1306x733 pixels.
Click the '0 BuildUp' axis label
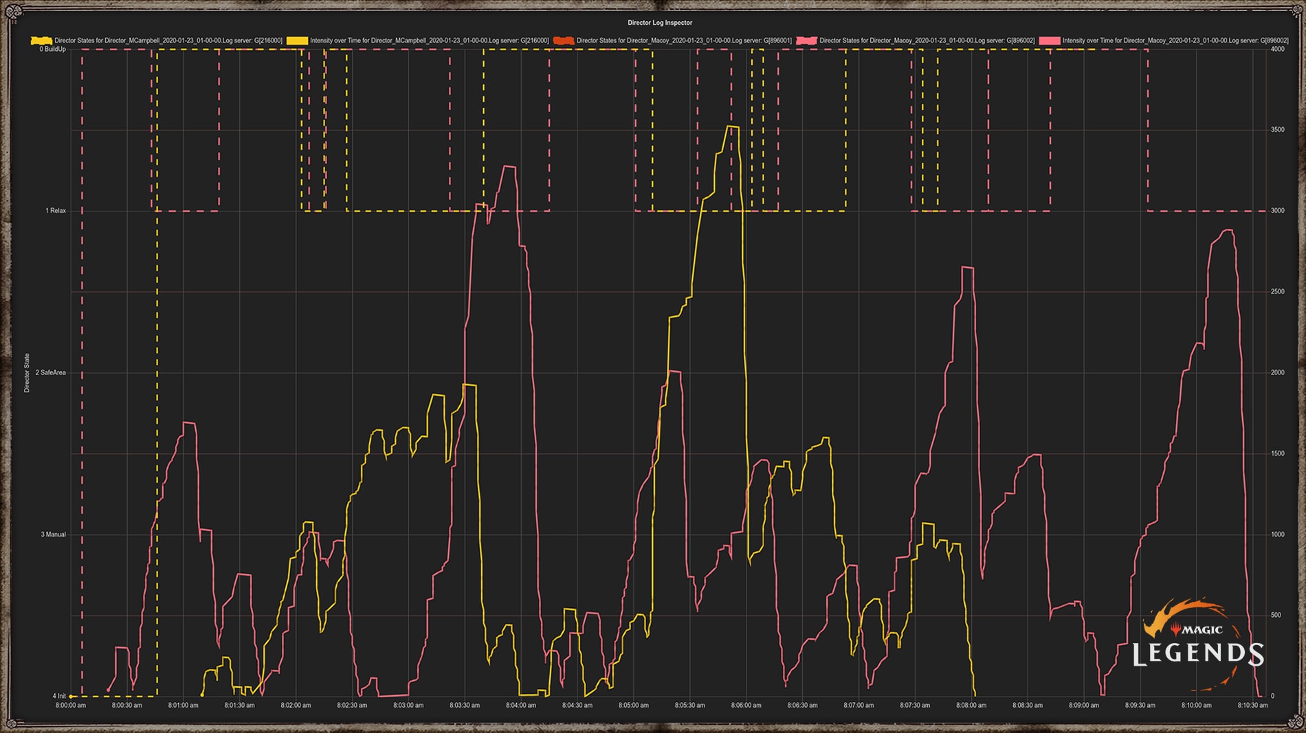pyautogui.click(x=53, y=49)
